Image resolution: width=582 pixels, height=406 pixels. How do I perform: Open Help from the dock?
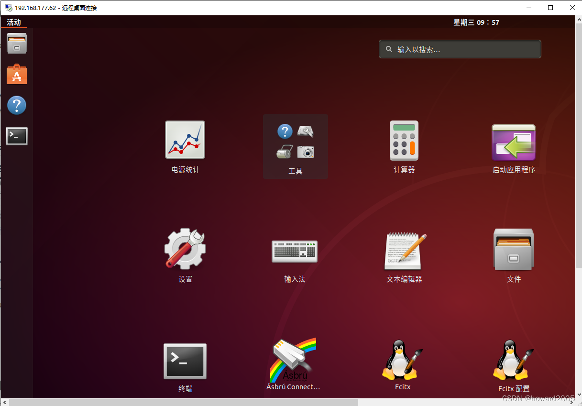pos(17,105)
